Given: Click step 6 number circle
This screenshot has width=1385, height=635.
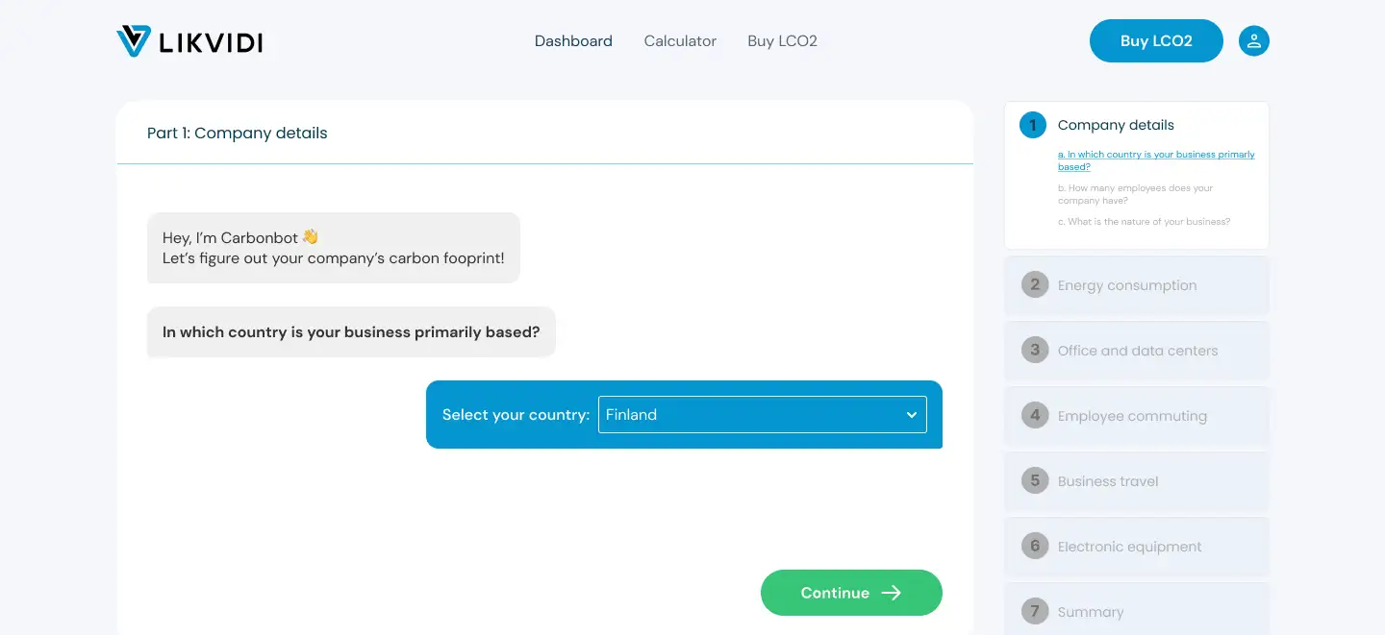Looking at the screenshot, I should 1035,546.
